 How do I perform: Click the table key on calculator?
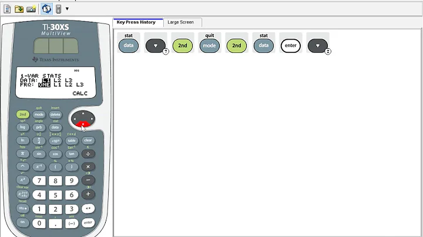tap(72, 140)
